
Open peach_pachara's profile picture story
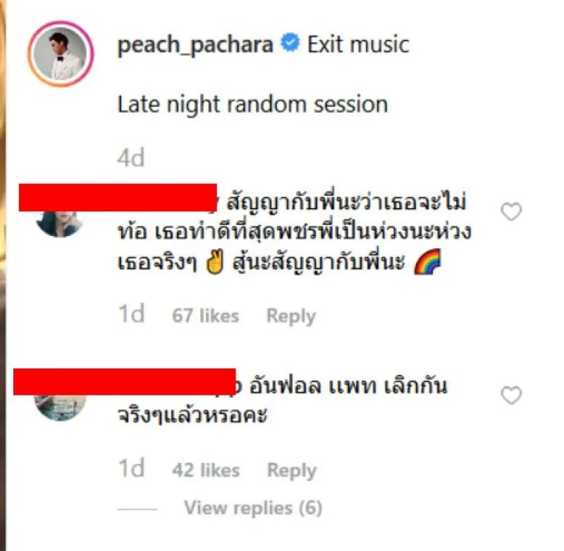(x=61, y=54)
